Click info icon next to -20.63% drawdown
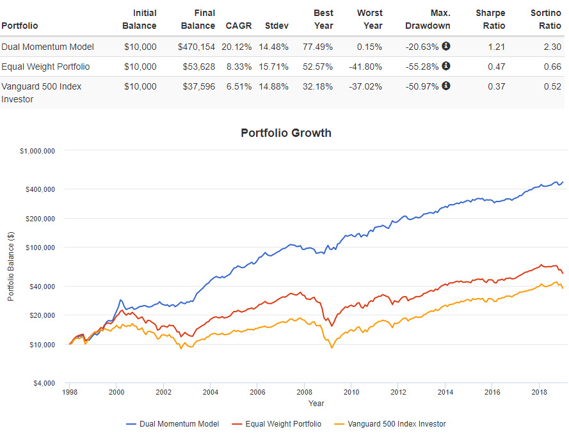Screen dimensions: 569x433 446,47
